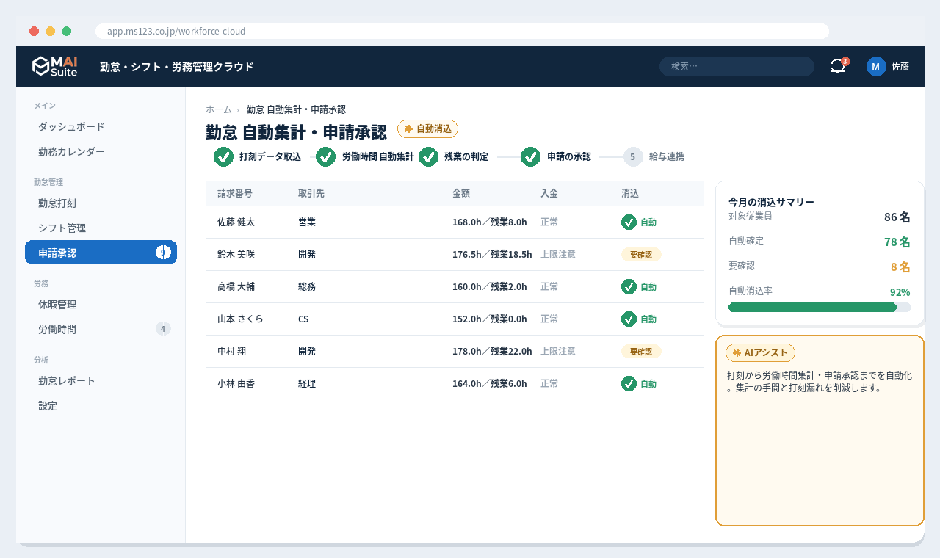This screenshot has width=940, height=558.
Task: Open 勤怠レポート in the sidebar
Action: tap(101, 380)
